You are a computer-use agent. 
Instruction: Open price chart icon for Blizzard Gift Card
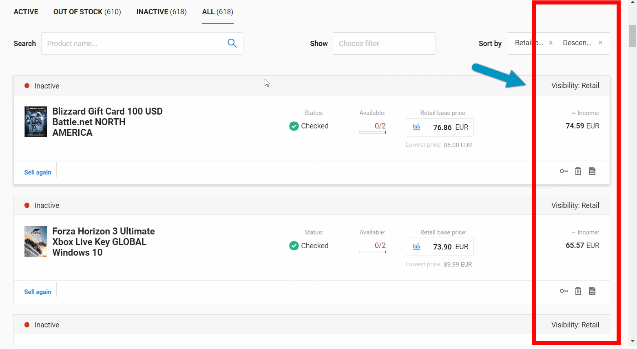pos(416,127)
